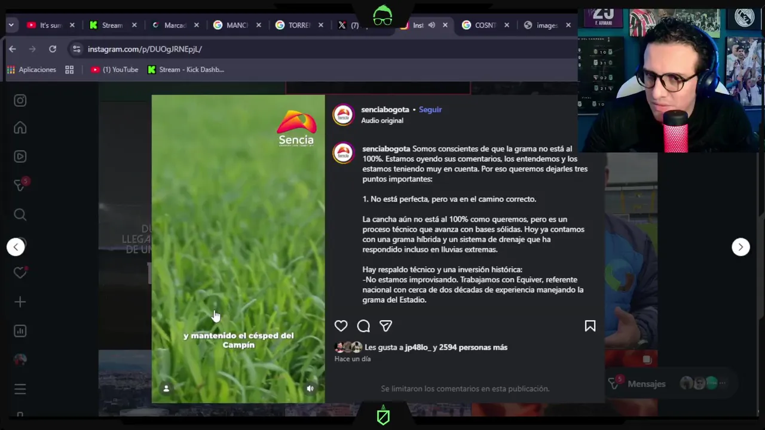Open senciabogota avatar beside caption
The height and width of the screenshot is (430, 765).
pyautogui.click(x=343, y=153)
